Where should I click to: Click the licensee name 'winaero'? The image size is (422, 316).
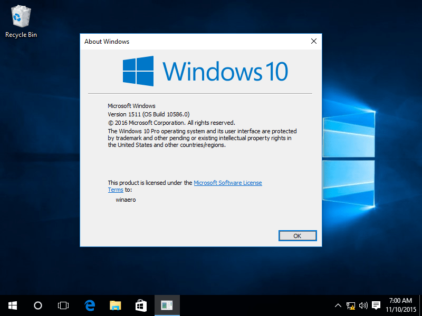126,200
